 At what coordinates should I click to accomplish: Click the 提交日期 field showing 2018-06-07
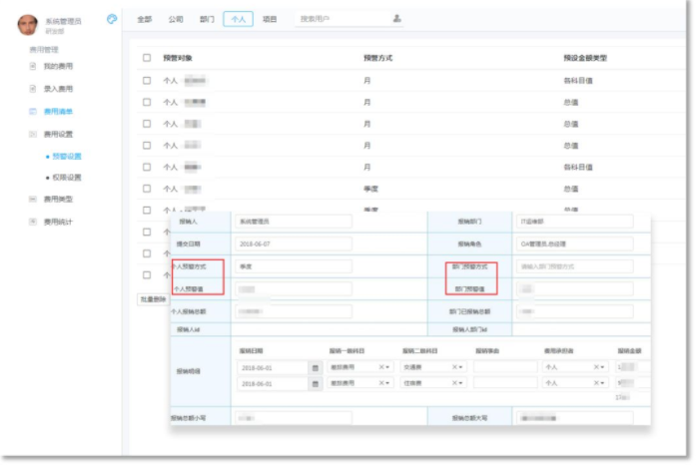(294, 243)
